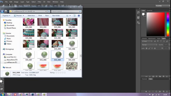The image size is (171, 96).
Task: Delete current path trash icon
Action: click(167, 91)
